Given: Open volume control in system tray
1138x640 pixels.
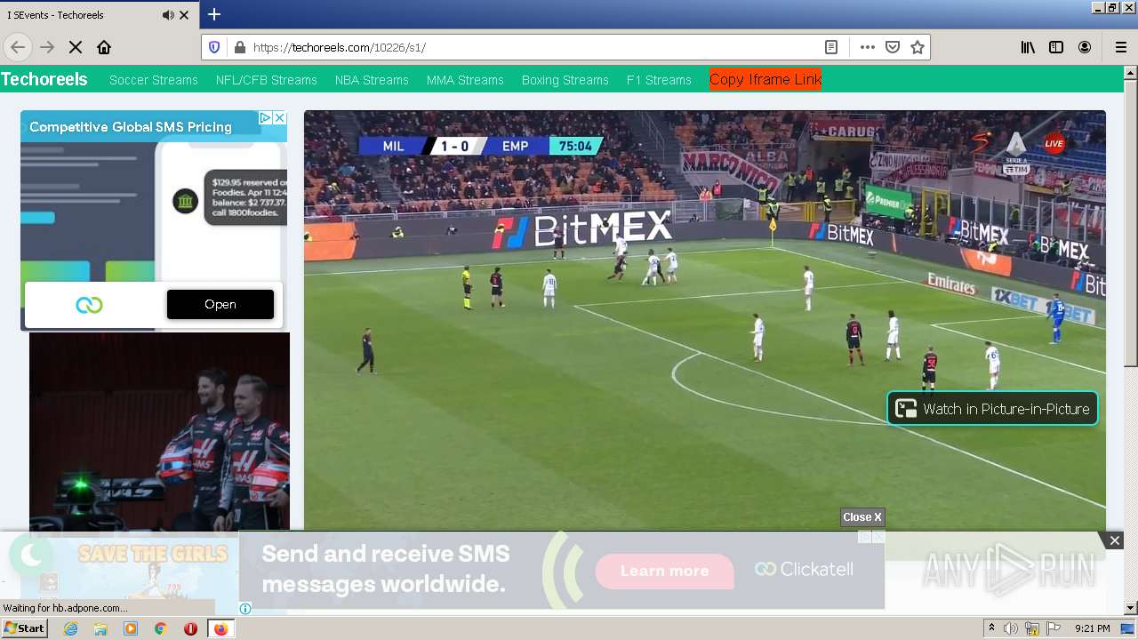Looking at the screenshot, I should (x=1011, y=628).
